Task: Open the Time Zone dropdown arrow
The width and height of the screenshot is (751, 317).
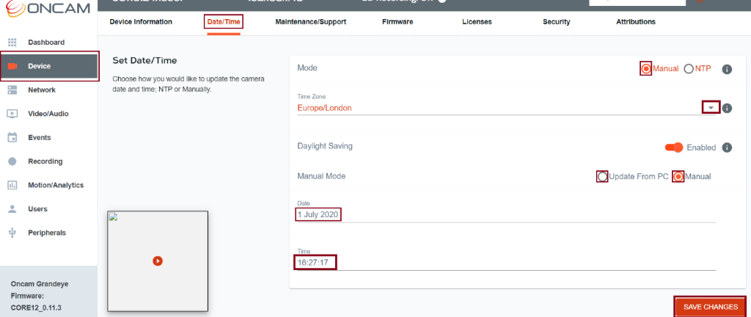Action: point(711,108)
